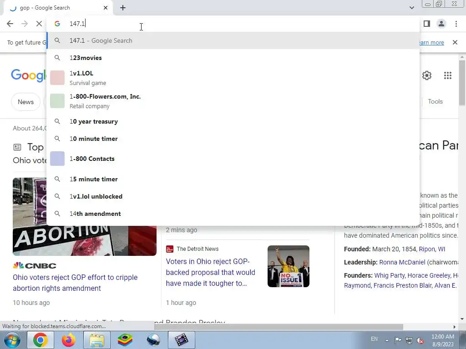Image resolution: width=466 pixels, height=349 pixels.
Task: Click the globe sphere taskbar icon
Action: [153, 340]
